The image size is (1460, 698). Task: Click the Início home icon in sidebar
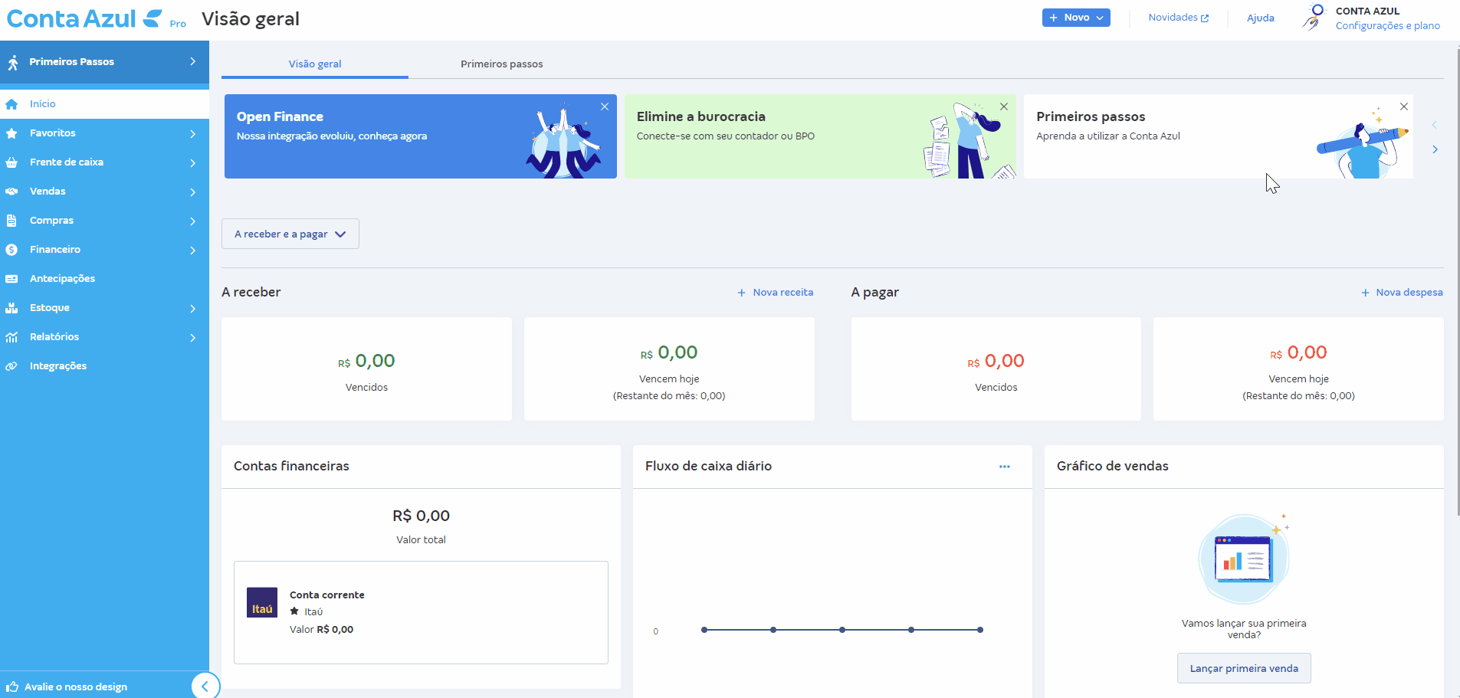point(11,104)
